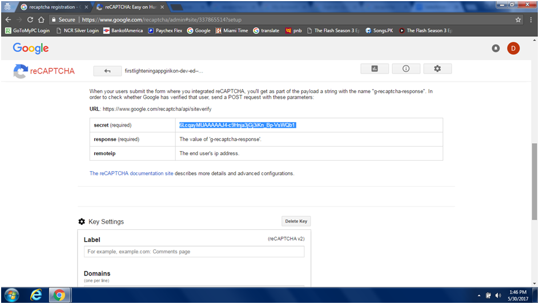The height and width of the screenshot is (304, 539).
Task: Open the reCAPTCHA info icon button
Action: (x=406, y=68)
